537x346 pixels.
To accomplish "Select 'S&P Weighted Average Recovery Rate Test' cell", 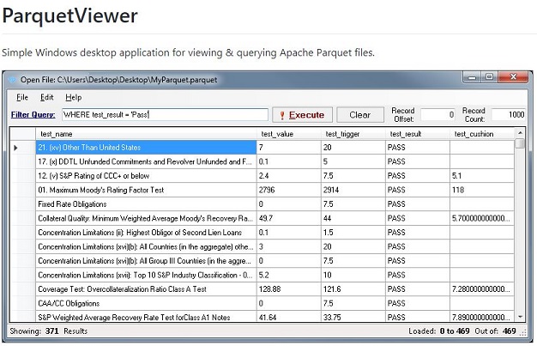I will click(x=146, y=317).
